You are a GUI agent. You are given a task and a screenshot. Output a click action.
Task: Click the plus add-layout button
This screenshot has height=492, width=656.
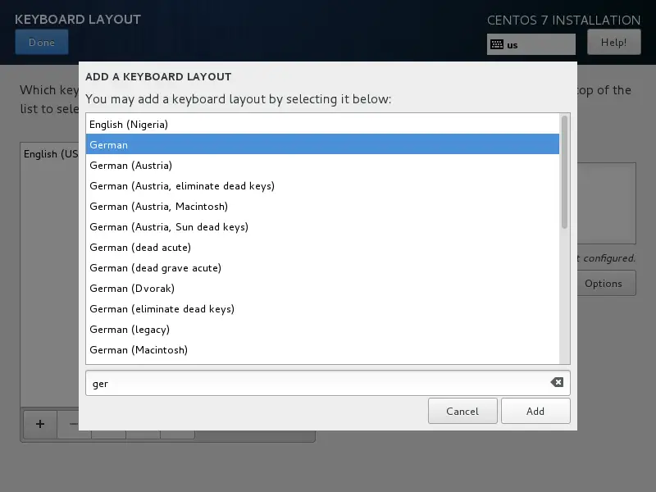coord(40,424)
